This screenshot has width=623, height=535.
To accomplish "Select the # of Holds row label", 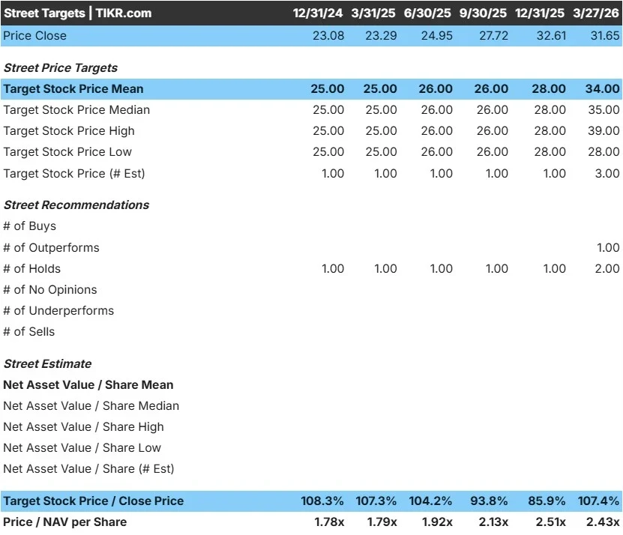I will pyautogui.click(x=31, y=269).
